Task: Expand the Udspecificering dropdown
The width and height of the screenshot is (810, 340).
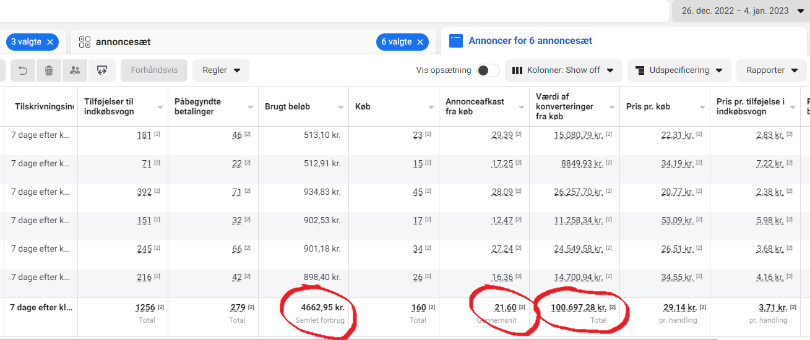Action: coord(679,70)
